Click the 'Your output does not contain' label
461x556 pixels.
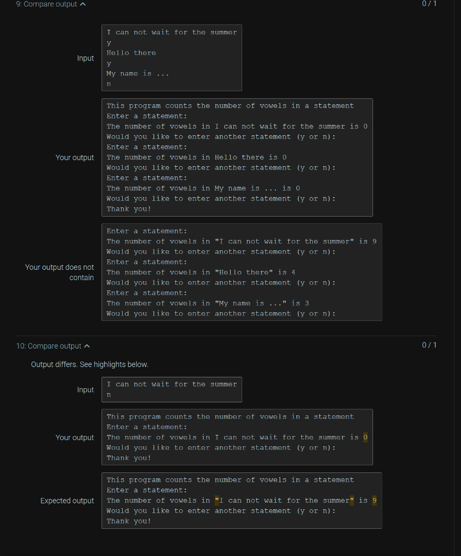[60, 273]
